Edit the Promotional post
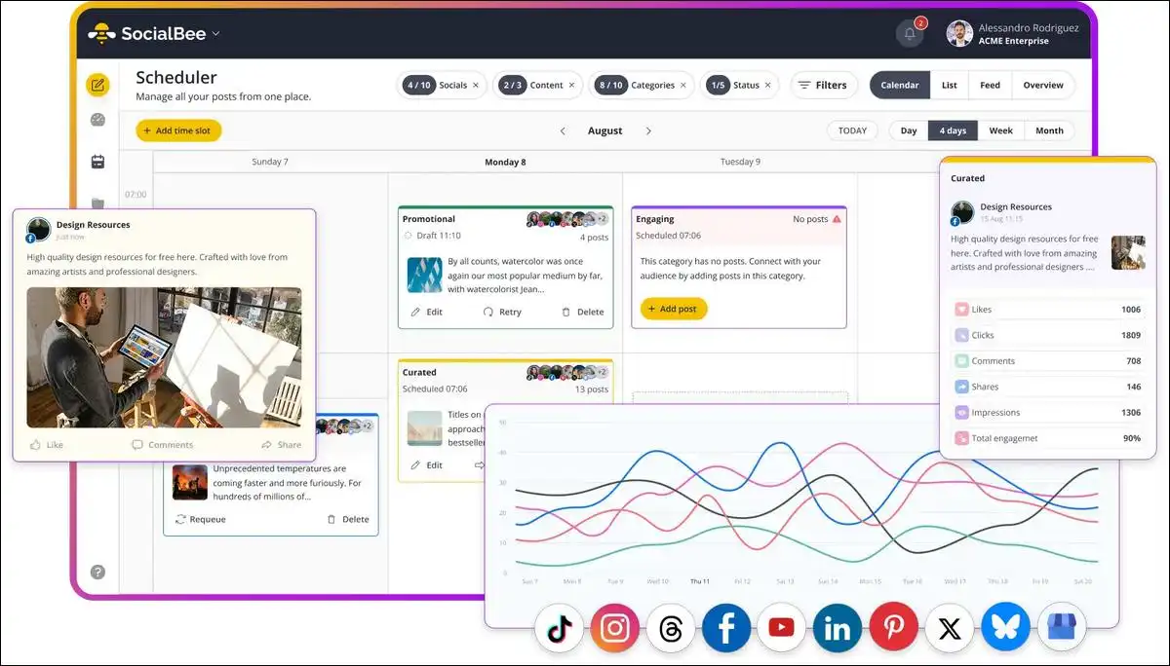Screen dimensions: 1170x666 click(426, 313)
